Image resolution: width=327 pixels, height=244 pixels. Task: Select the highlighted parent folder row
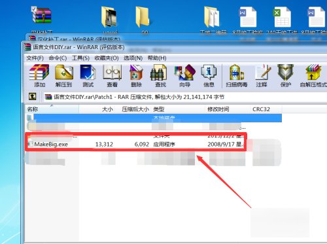(x=154, y=118)
